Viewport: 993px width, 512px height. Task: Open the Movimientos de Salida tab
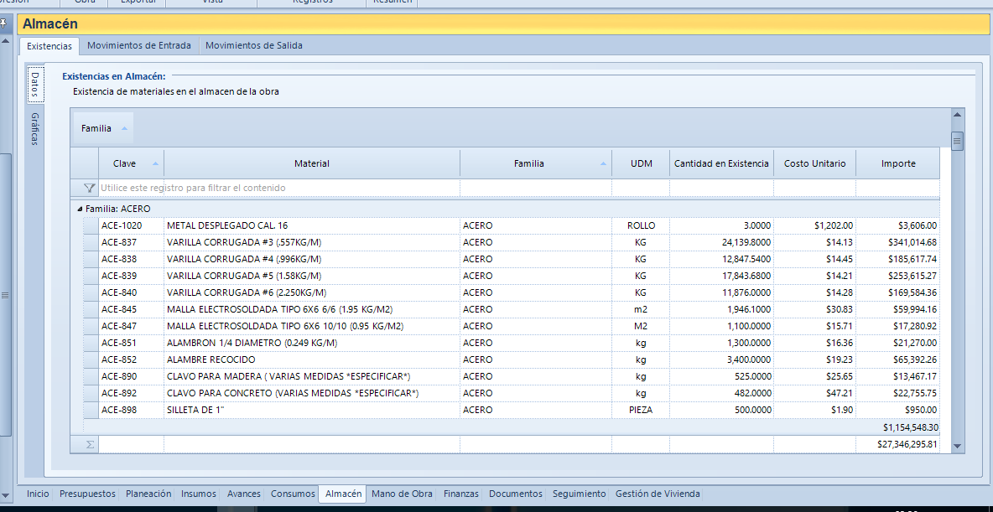tap(254, 45)
